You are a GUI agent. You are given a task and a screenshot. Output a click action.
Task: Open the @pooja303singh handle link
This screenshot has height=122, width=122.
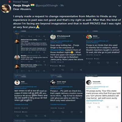(47, 5)
